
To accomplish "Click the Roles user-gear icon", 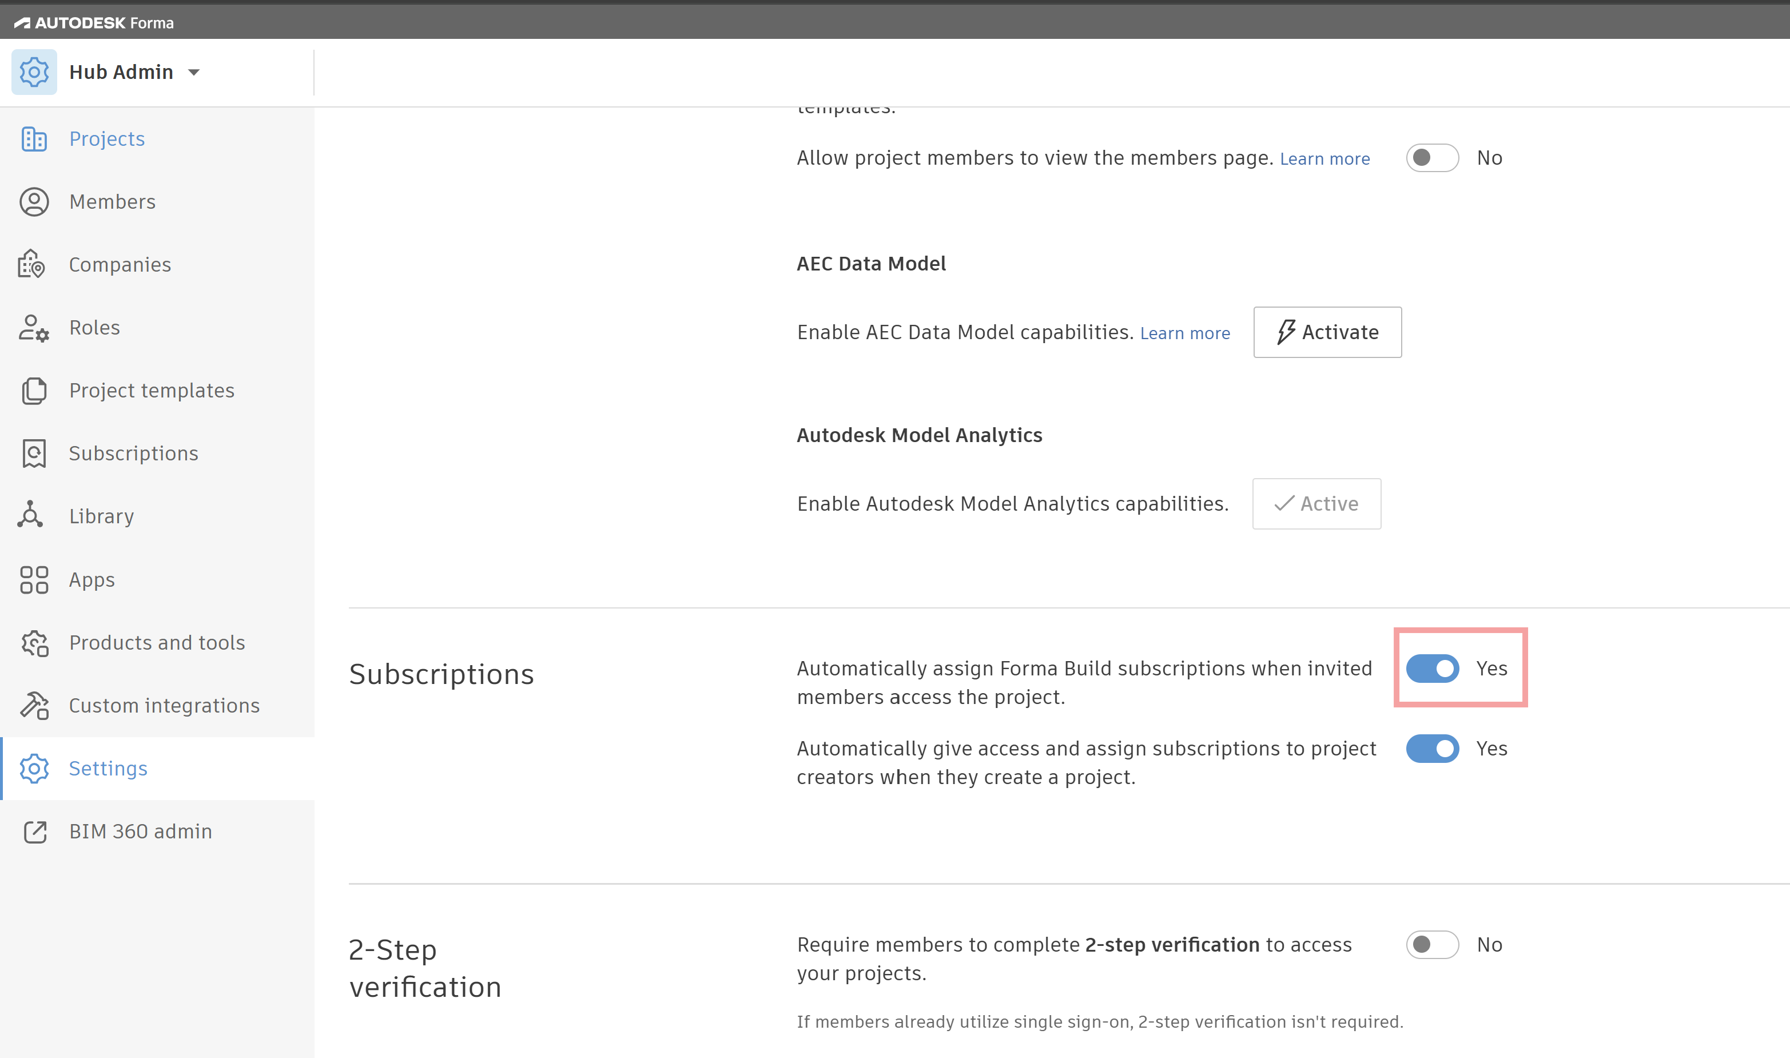I will (34, 328).
